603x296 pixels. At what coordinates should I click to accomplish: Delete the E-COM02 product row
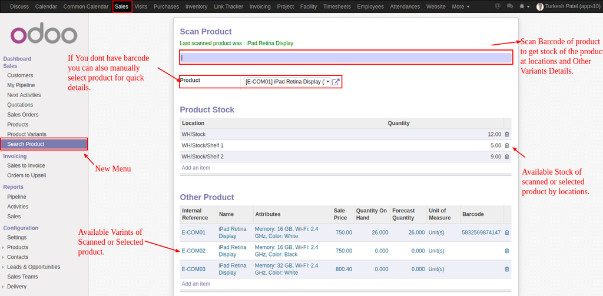[506, 251]
